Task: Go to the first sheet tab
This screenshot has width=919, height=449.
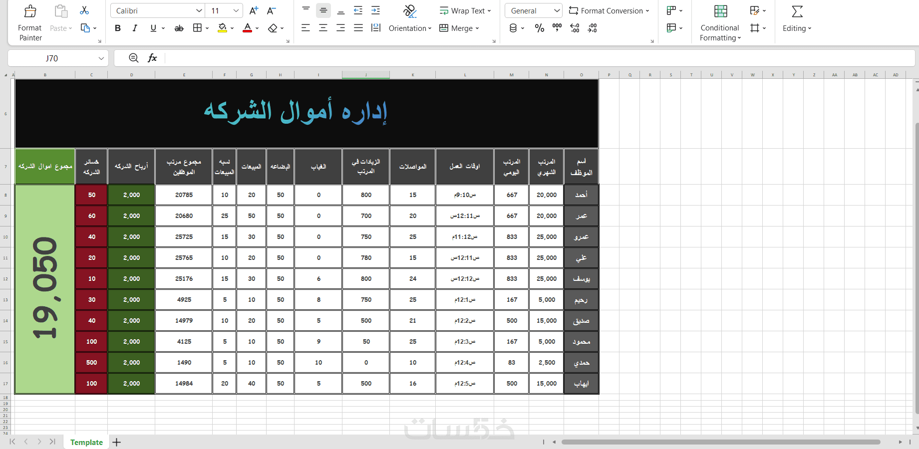Action: click(x=12, y=442)
